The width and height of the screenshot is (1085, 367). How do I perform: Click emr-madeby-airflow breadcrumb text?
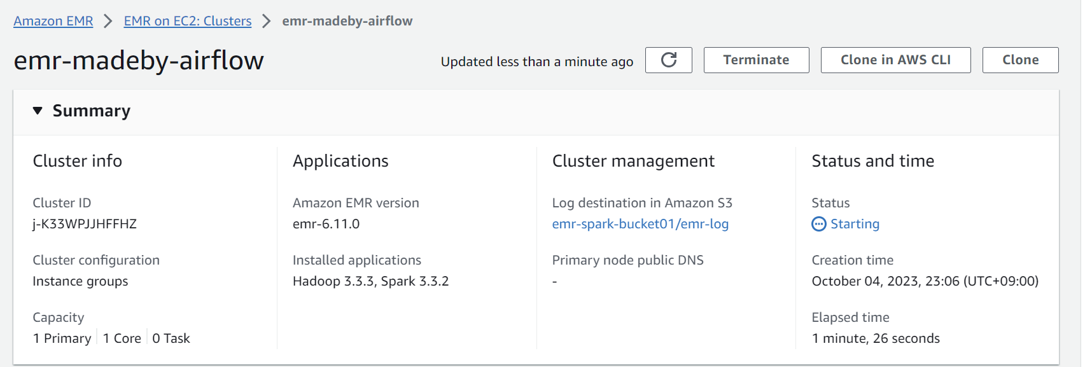tap(347, 21)
